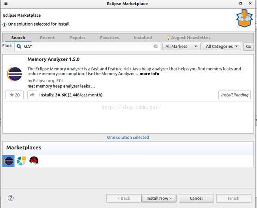
Task: Toggle the Install Pending button
Action: click(x=234, y=95)
